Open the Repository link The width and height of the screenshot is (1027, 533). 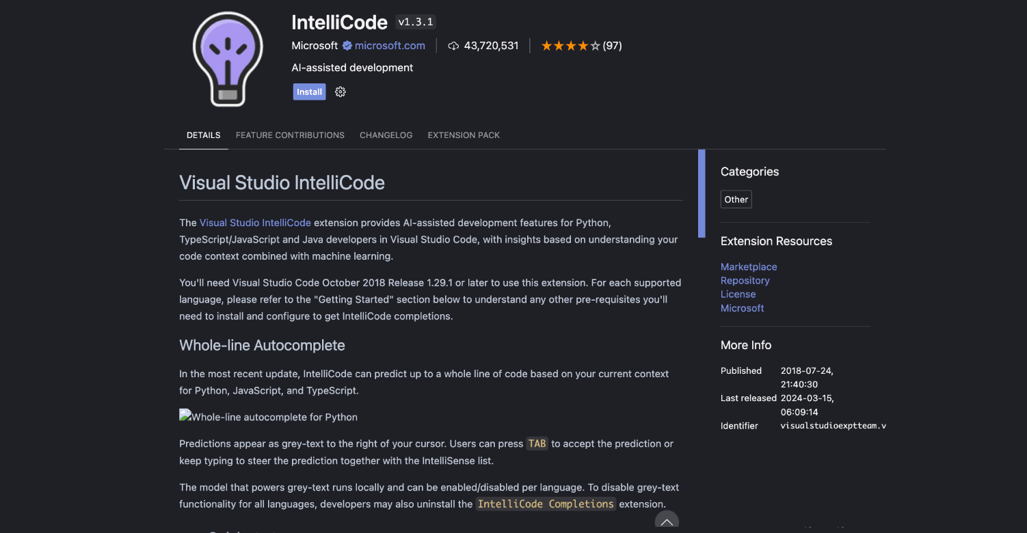coord(745,281)
